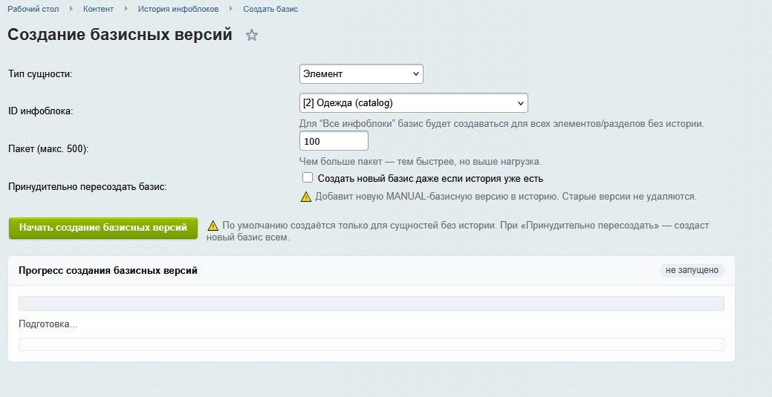Open the 'Контент' breadcrumb section

(x=99, y=9)
